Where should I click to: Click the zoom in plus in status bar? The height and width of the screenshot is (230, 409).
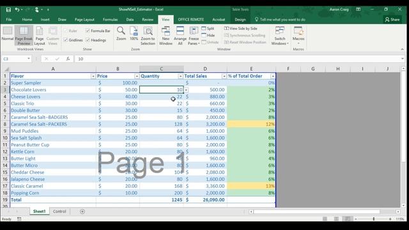[x=390, y=219]
